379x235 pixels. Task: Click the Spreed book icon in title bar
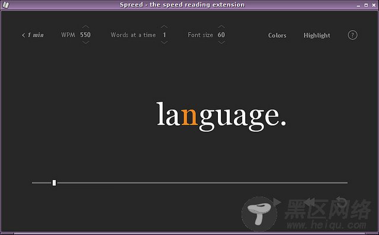5,5
